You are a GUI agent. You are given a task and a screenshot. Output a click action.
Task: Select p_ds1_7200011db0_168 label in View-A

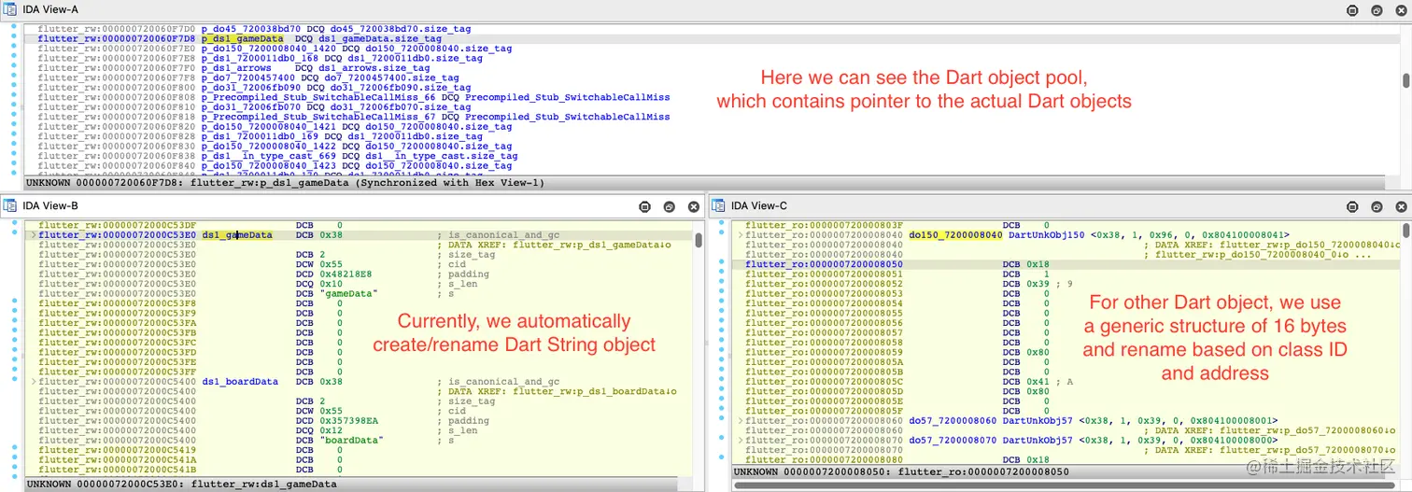click(259, 59)
